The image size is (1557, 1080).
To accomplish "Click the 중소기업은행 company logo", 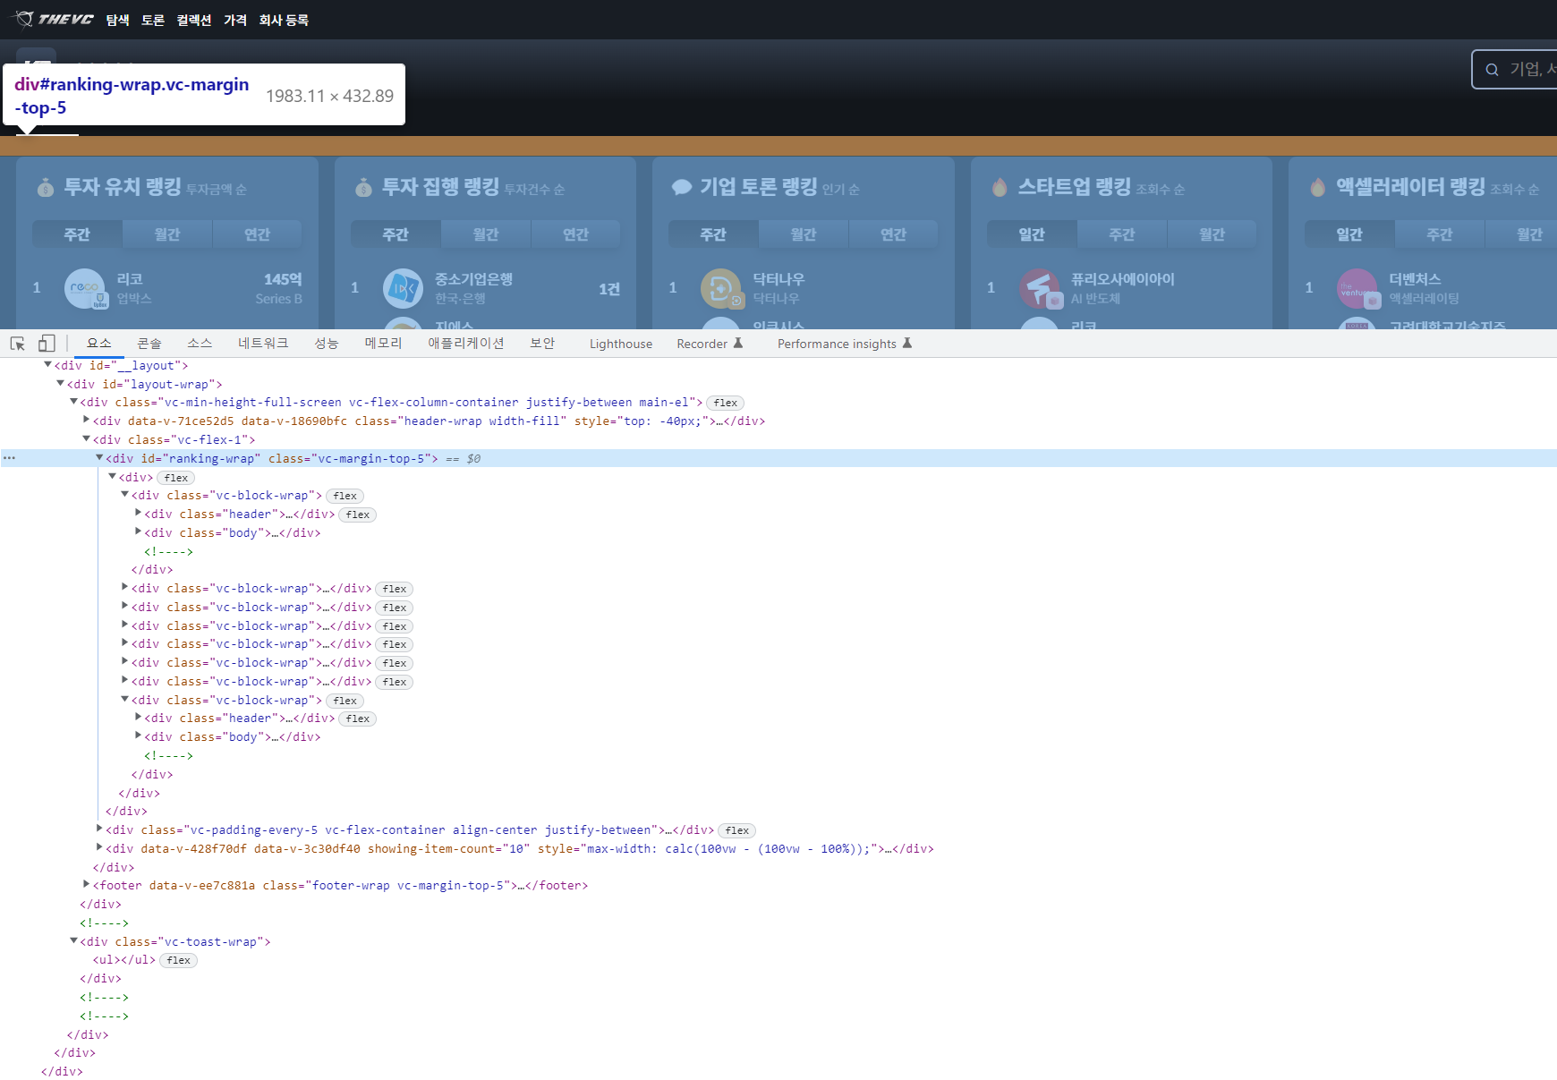I will (403, 288).
